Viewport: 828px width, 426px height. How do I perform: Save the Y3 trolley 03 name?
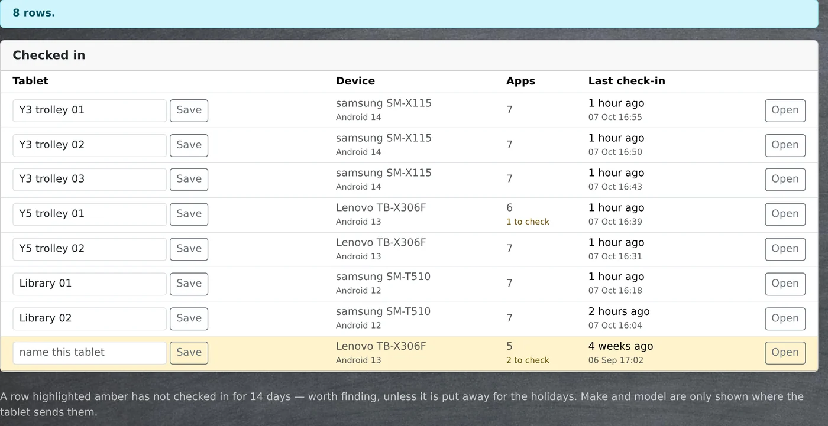point(189,180)
